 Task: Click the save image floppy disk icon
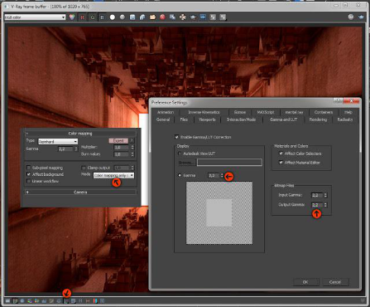click(132, 17)
